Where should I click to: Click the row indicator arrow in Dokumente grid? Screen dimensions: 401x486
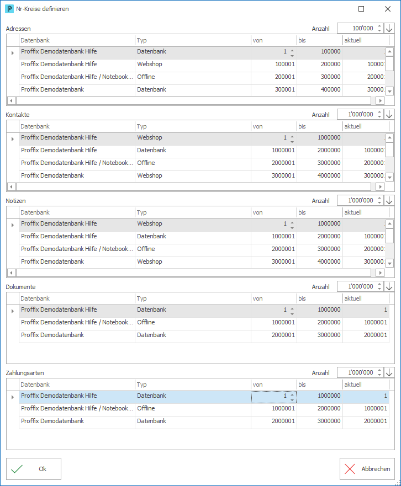[x=12, y=311]
